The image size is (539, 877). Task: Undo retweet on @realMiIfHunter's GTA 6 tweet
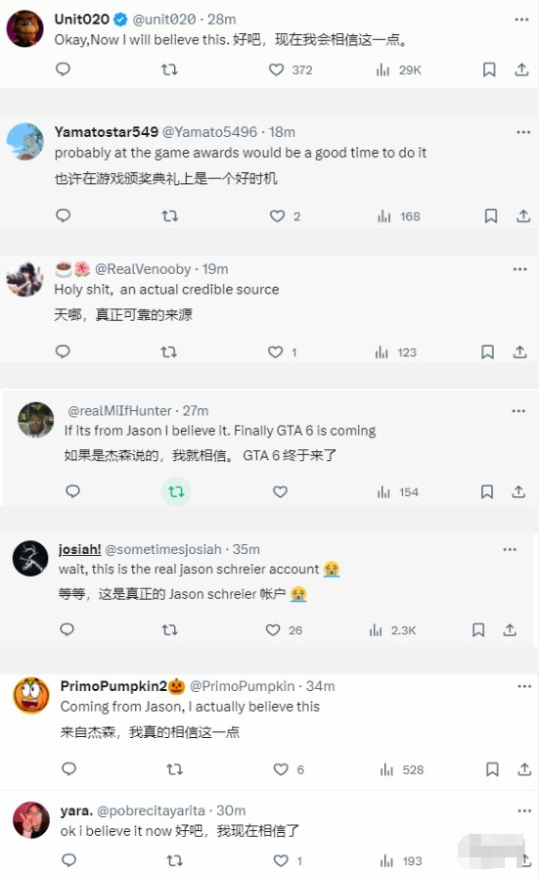pos(176,491)
